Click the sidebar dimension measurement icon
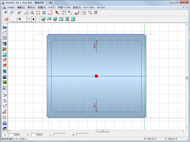The height and width of the screenshot is (142, 190). click(5, 117)
